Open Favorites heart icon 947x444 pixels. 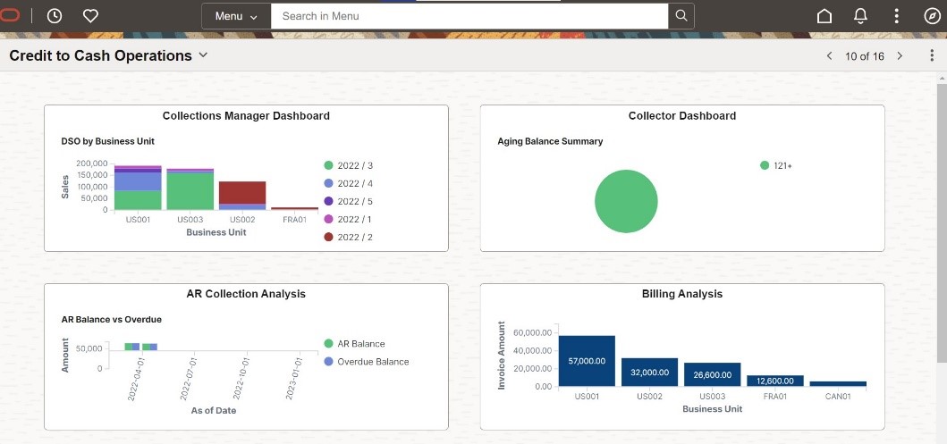90,16
